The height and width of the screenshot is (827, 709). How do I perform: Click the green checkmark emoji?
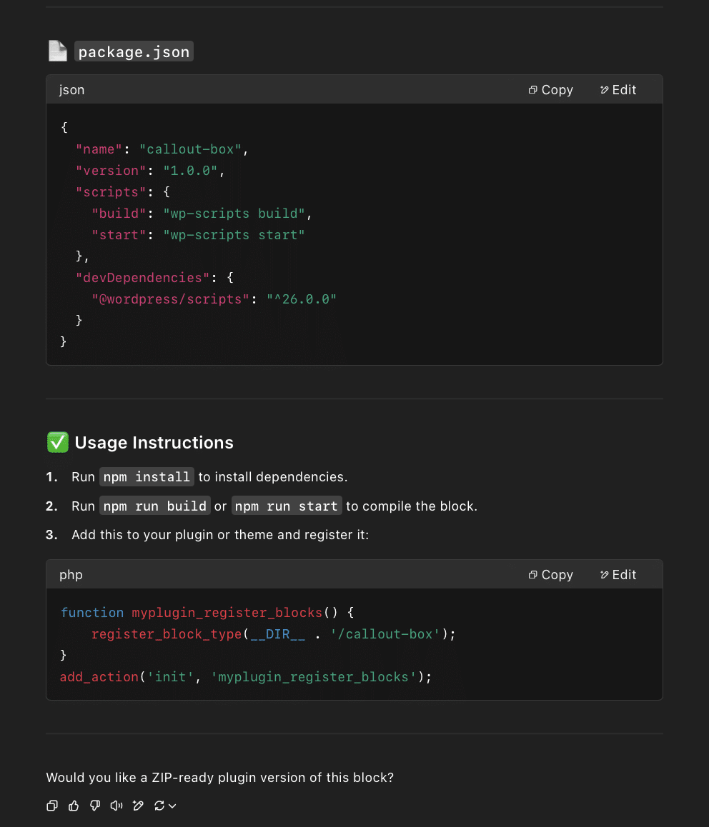pos(58,442)
